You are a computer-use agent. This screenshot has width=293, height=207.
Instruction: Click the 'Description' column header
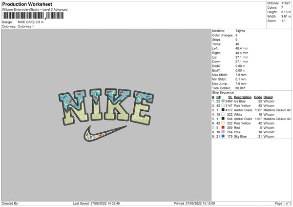243,97
